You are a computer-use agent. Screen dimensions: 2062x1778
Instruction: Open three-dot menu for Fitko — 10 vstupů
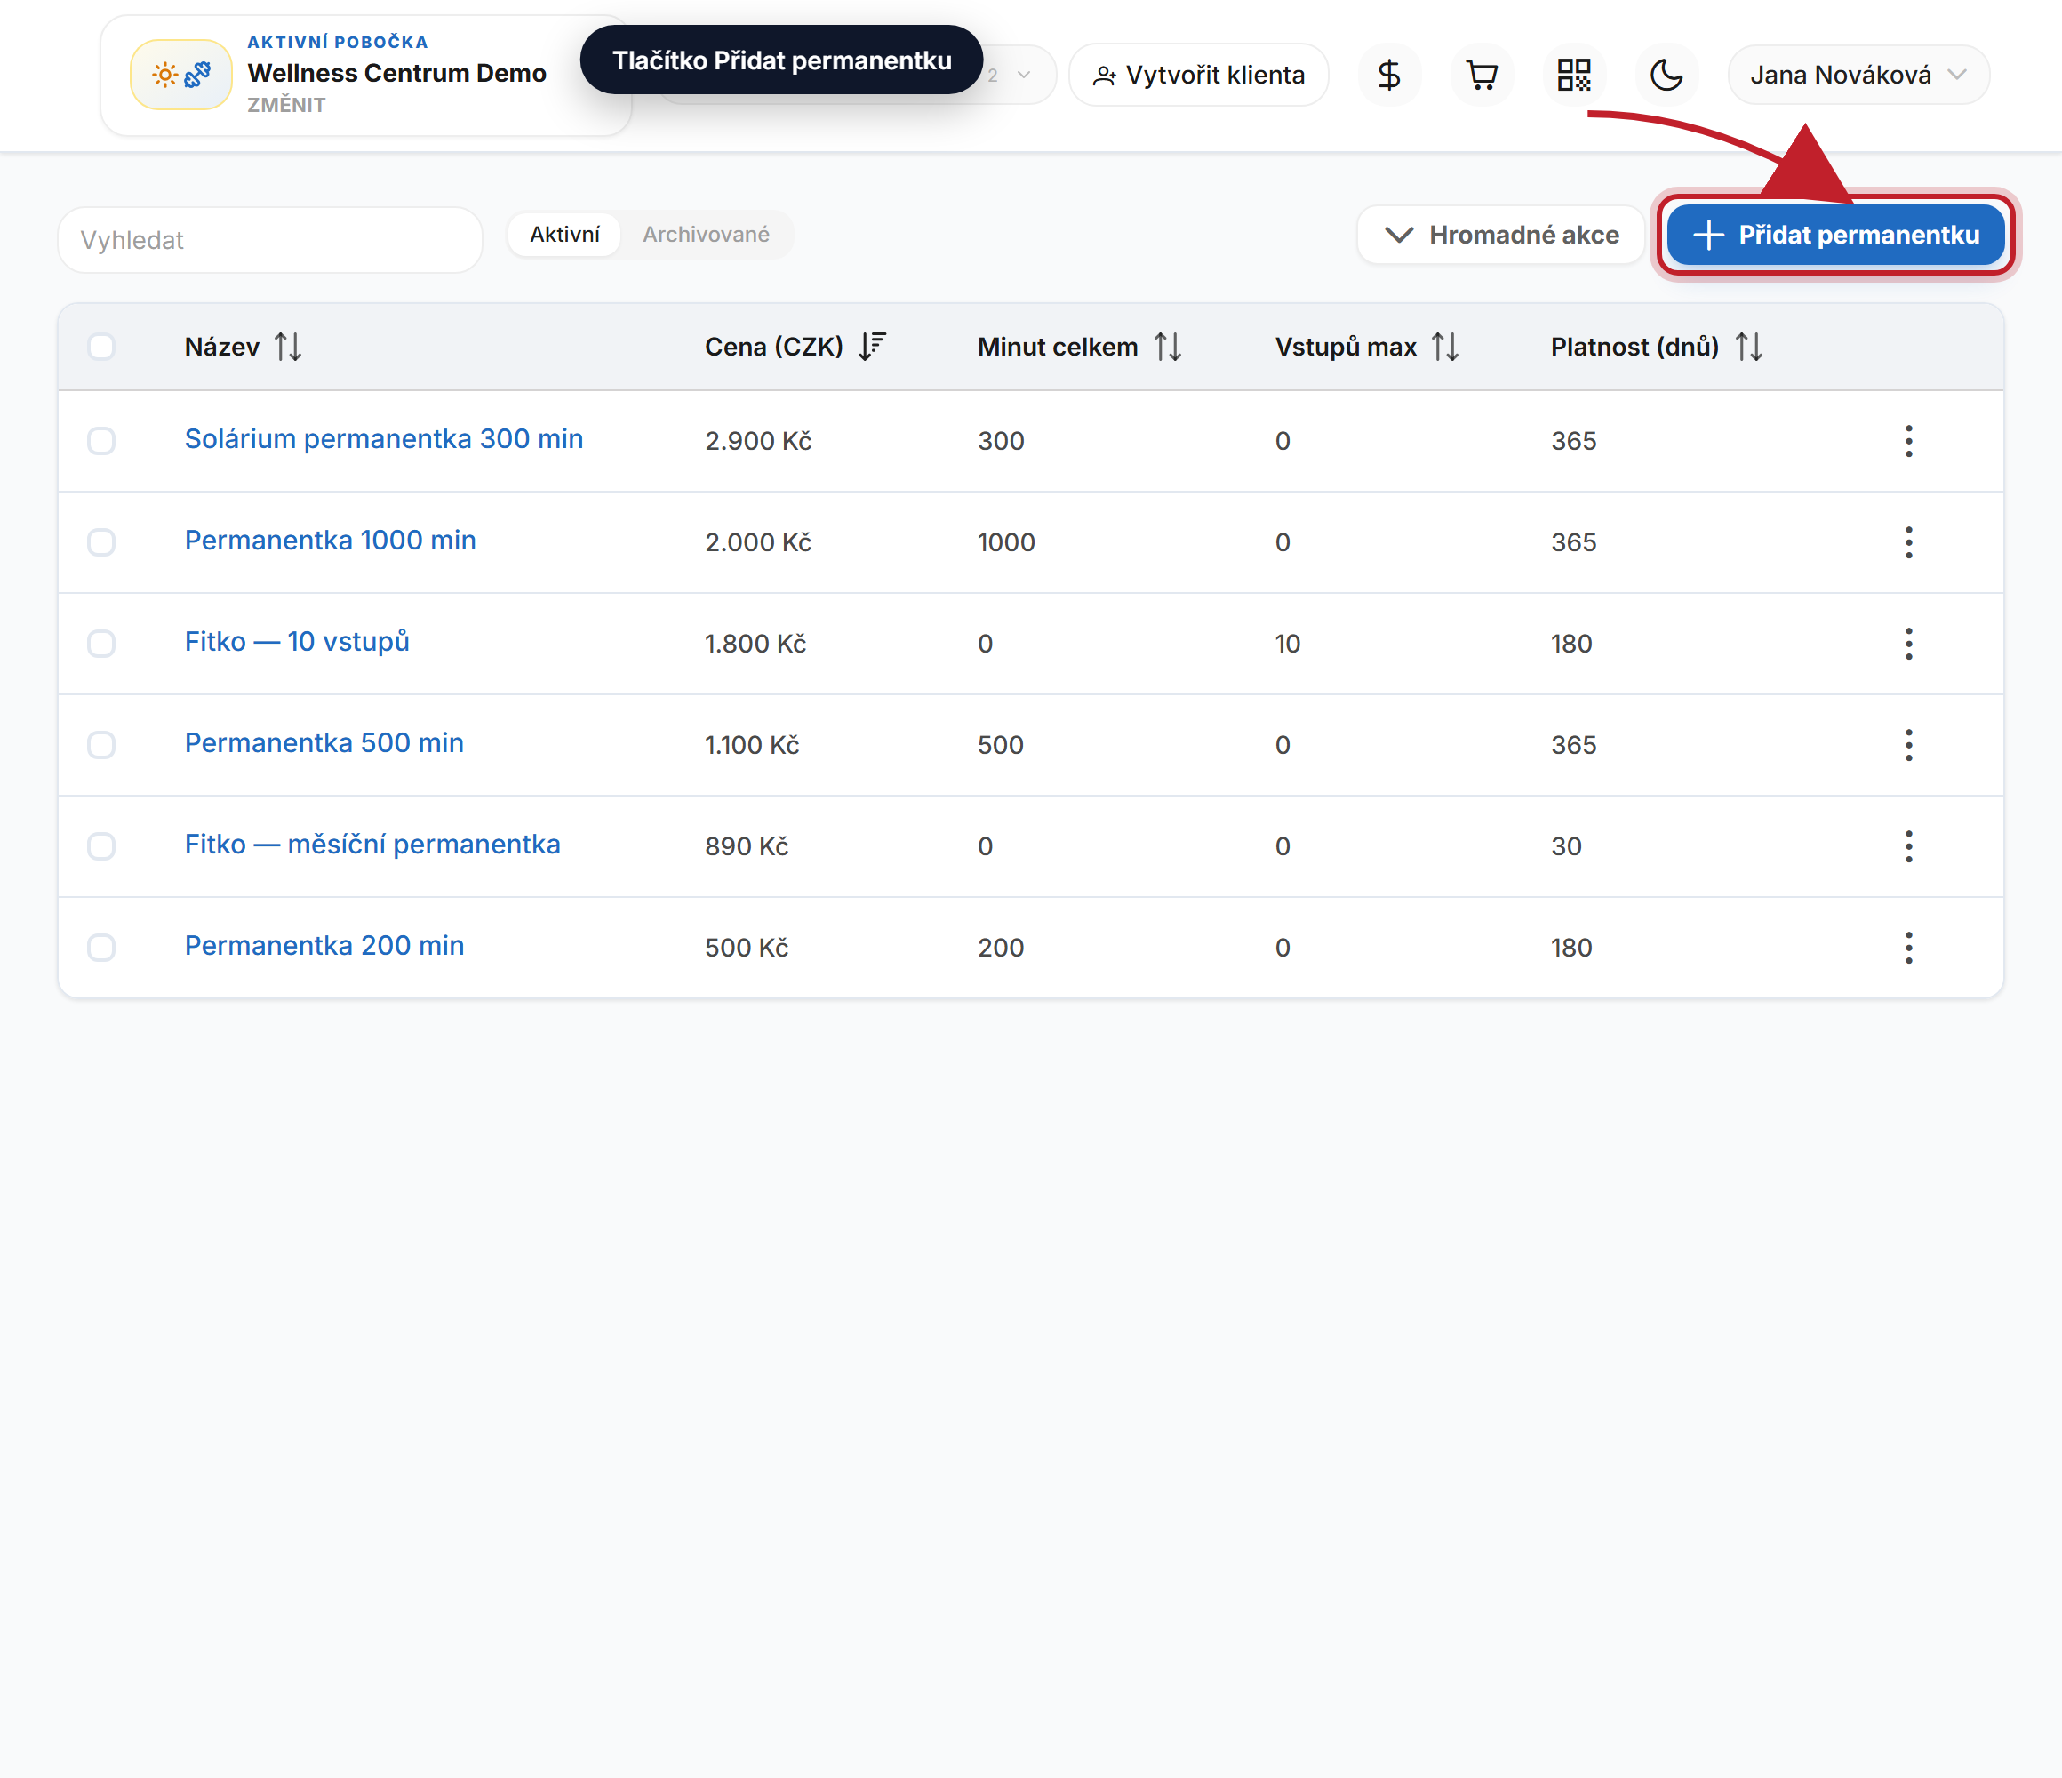click(1909, 643)
